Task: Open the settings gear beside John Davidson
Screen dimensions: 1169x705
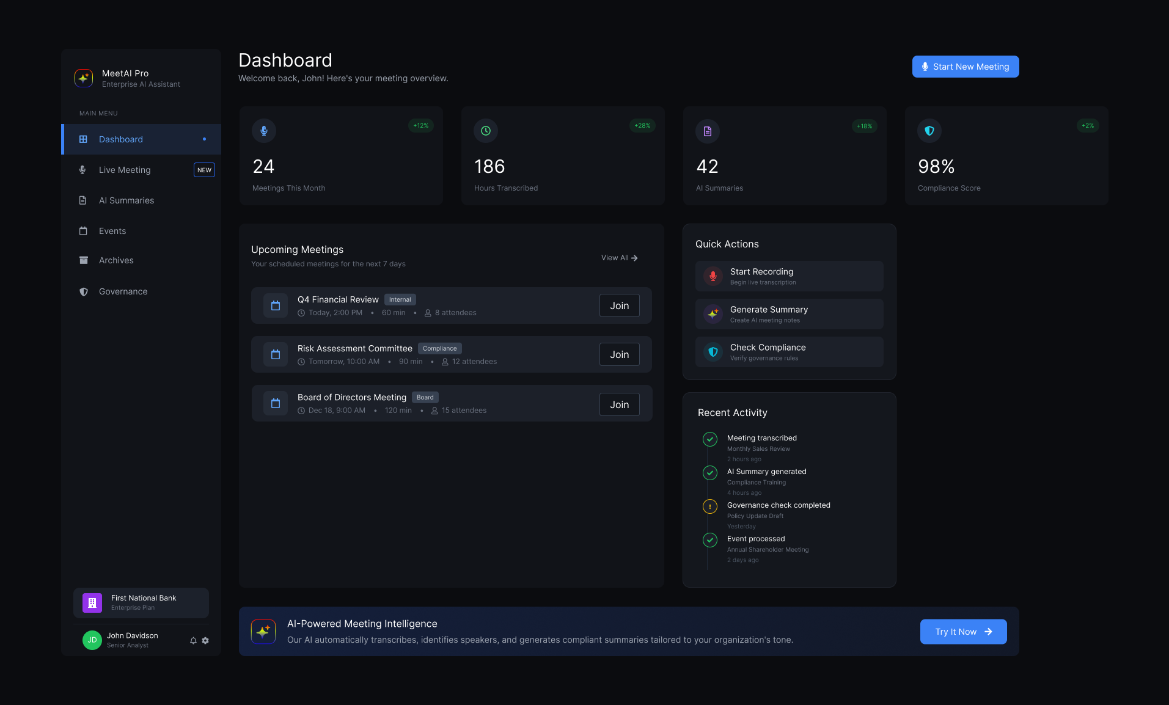Action: click(x=205, y=640)
